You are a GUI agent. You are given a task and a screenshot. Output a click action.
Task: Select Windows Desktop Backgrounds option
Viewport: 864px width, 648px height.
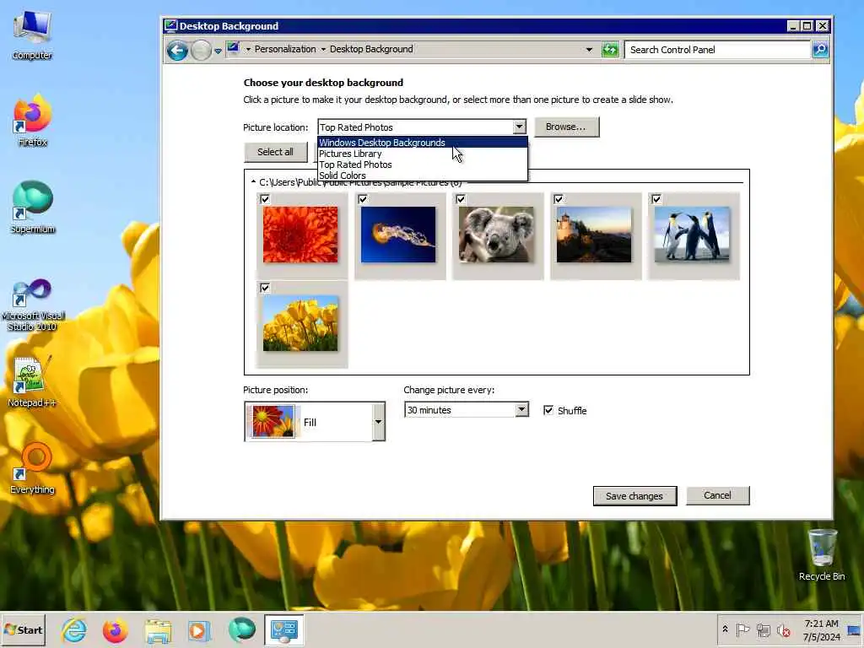pyautogui.click(x=422, y=143)
